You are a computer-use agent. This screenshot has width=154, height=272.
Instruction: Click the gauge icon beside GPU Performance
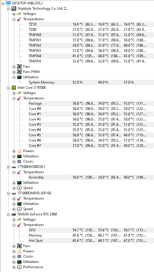19,267
